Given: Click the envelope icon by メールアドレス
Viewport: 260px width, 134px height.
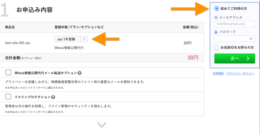Looking at the screenshot, I should click(216, 18).
